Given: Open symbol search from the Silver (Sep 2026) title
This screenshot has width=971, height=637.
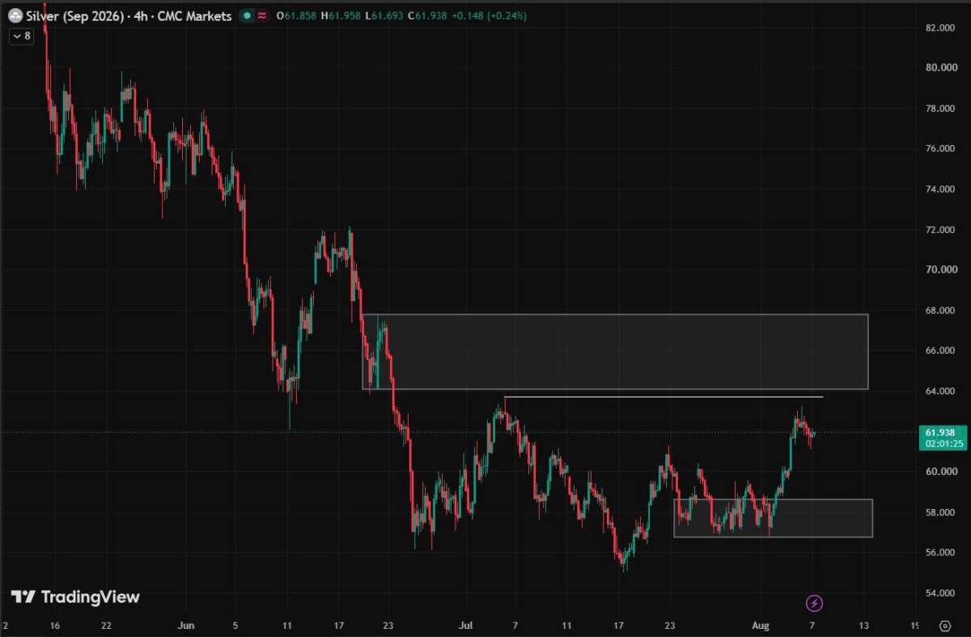Looking at the screenshot, I should [x=77, y=16].
